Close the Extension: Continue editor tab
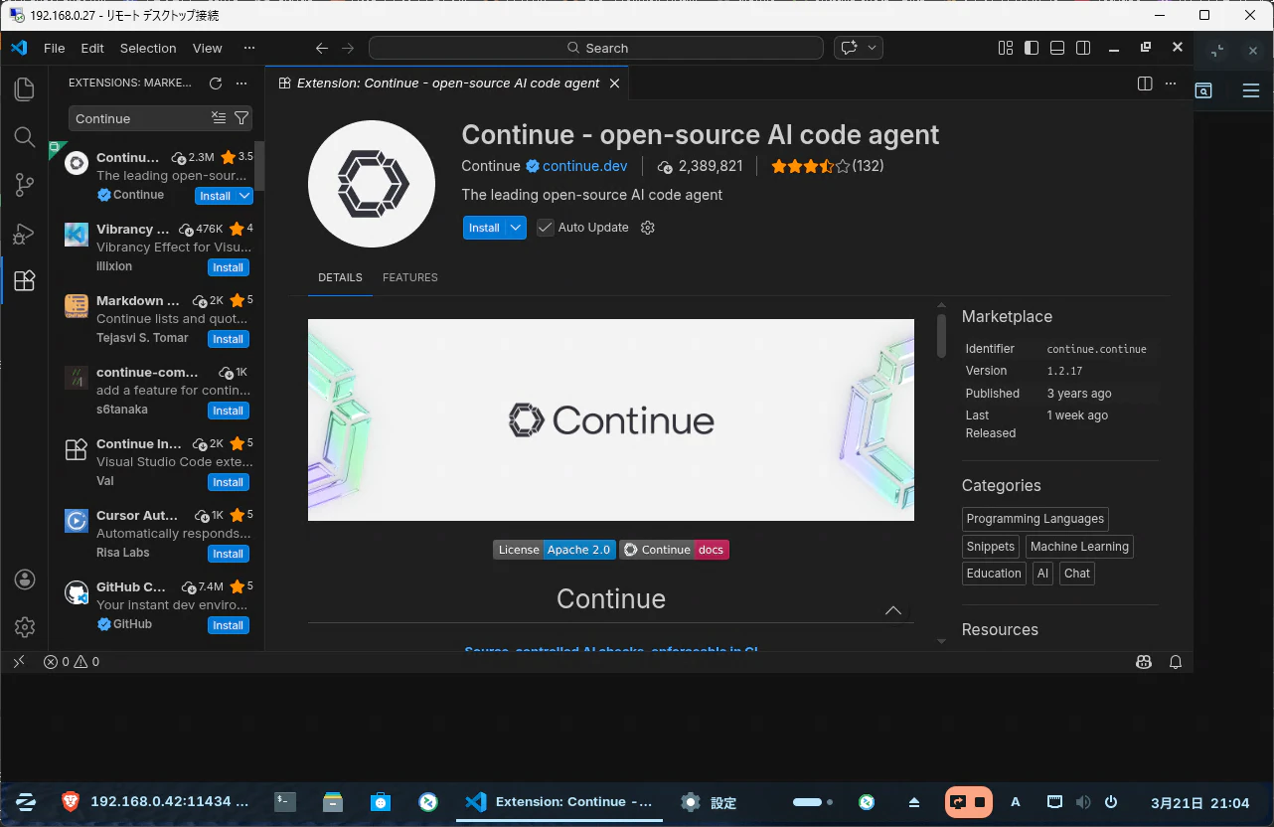This screenshot has height=827, width=1274. (x=615, y=83)
